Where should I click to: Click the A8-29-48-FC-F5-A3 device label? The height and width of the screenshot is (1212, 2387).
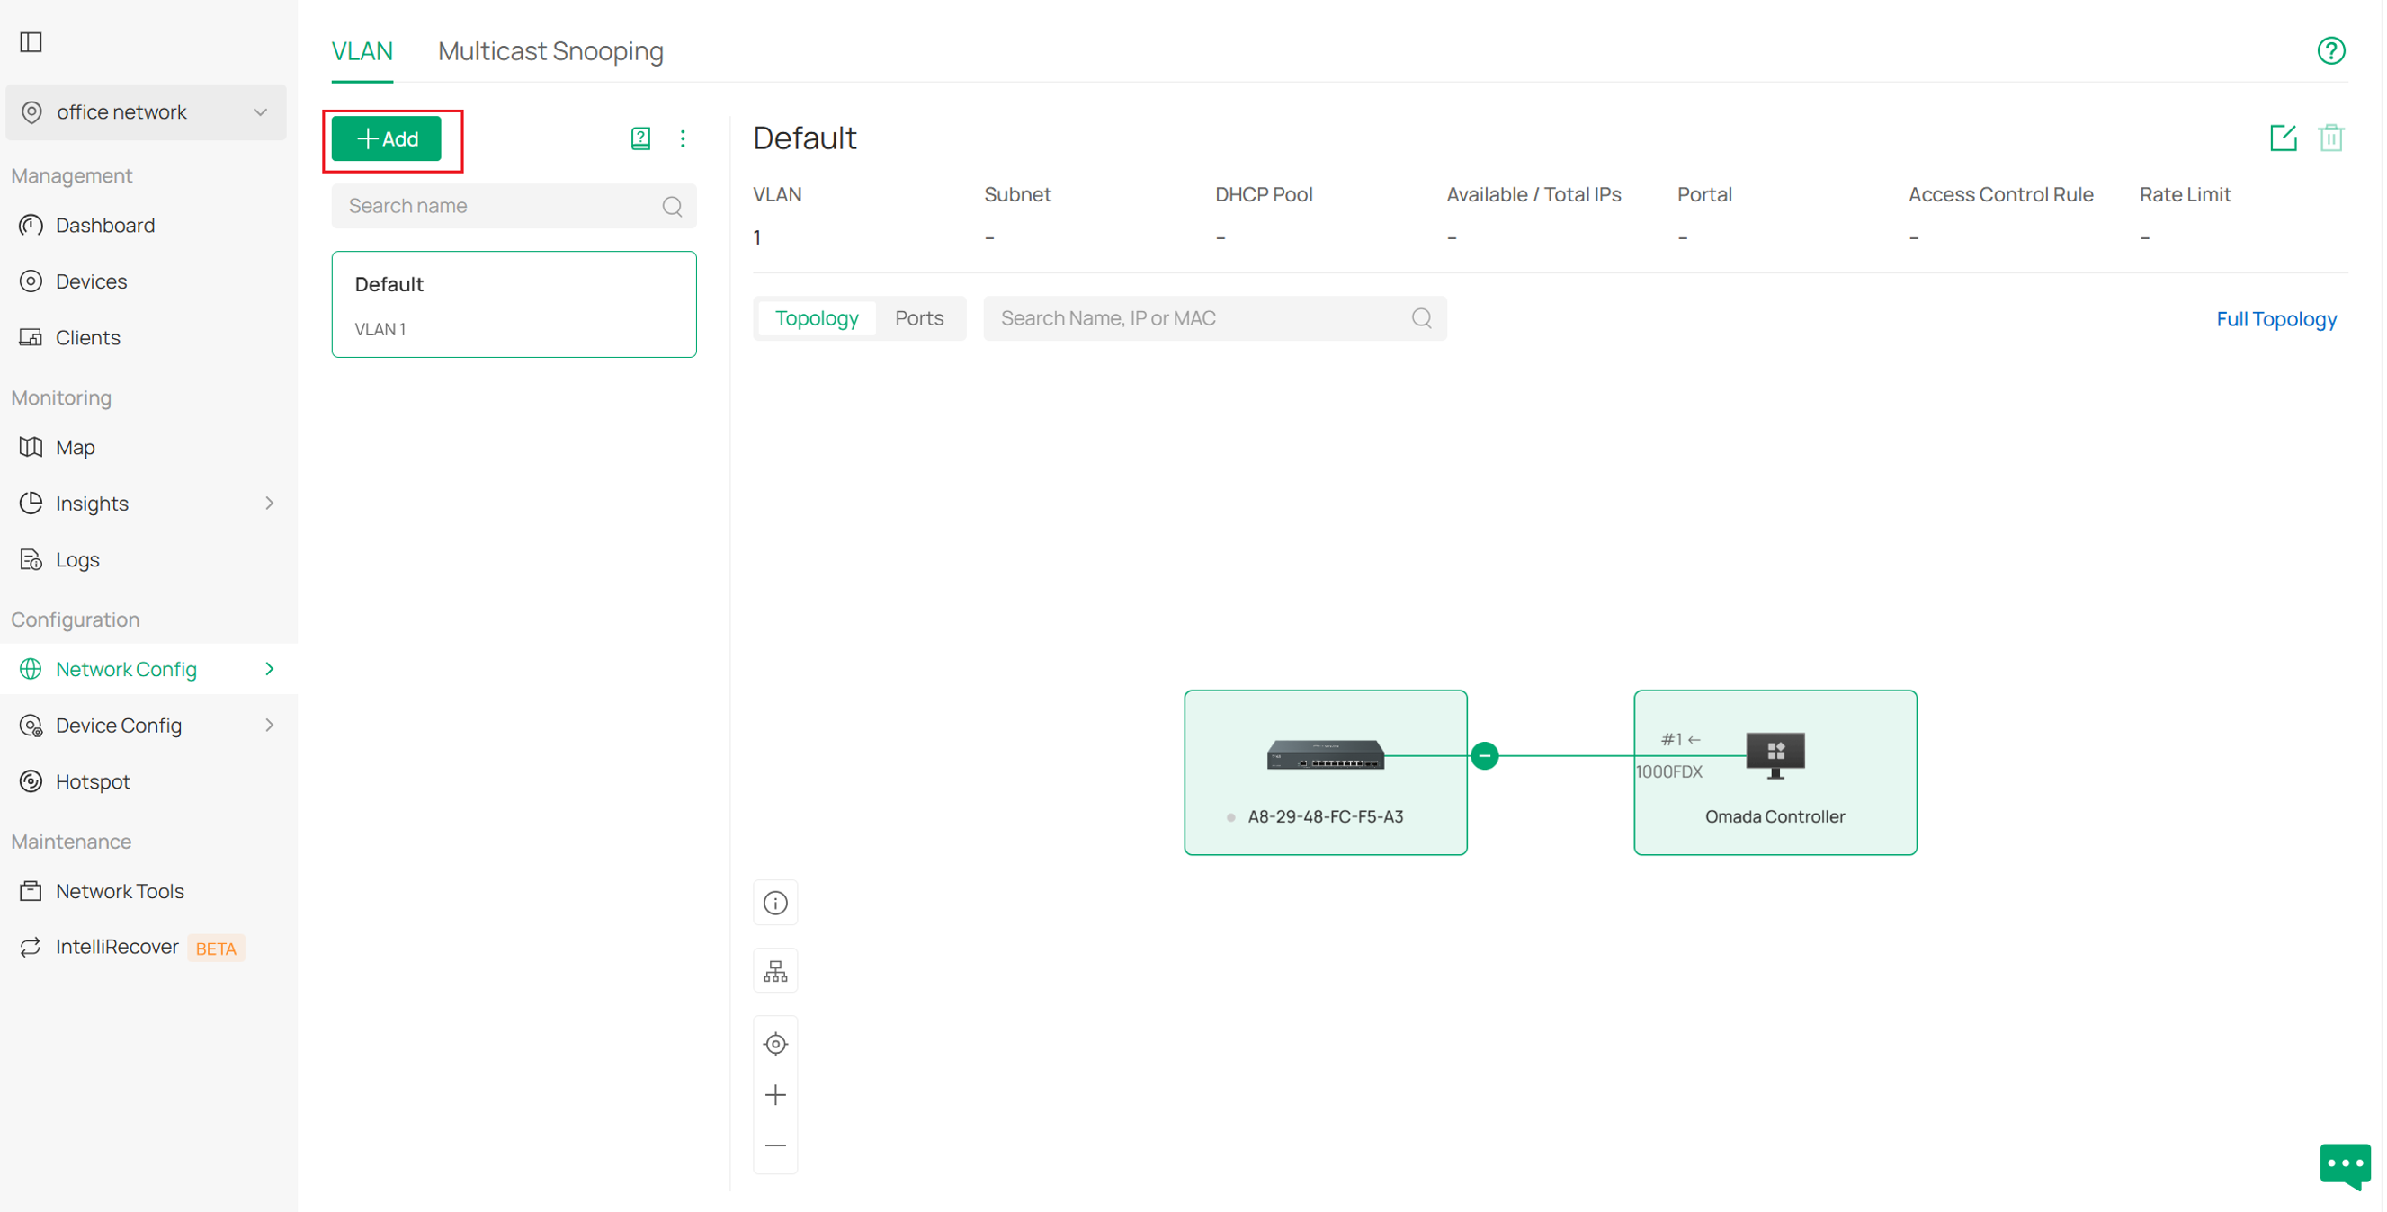pyautogui.click(x=1325, y=817)
